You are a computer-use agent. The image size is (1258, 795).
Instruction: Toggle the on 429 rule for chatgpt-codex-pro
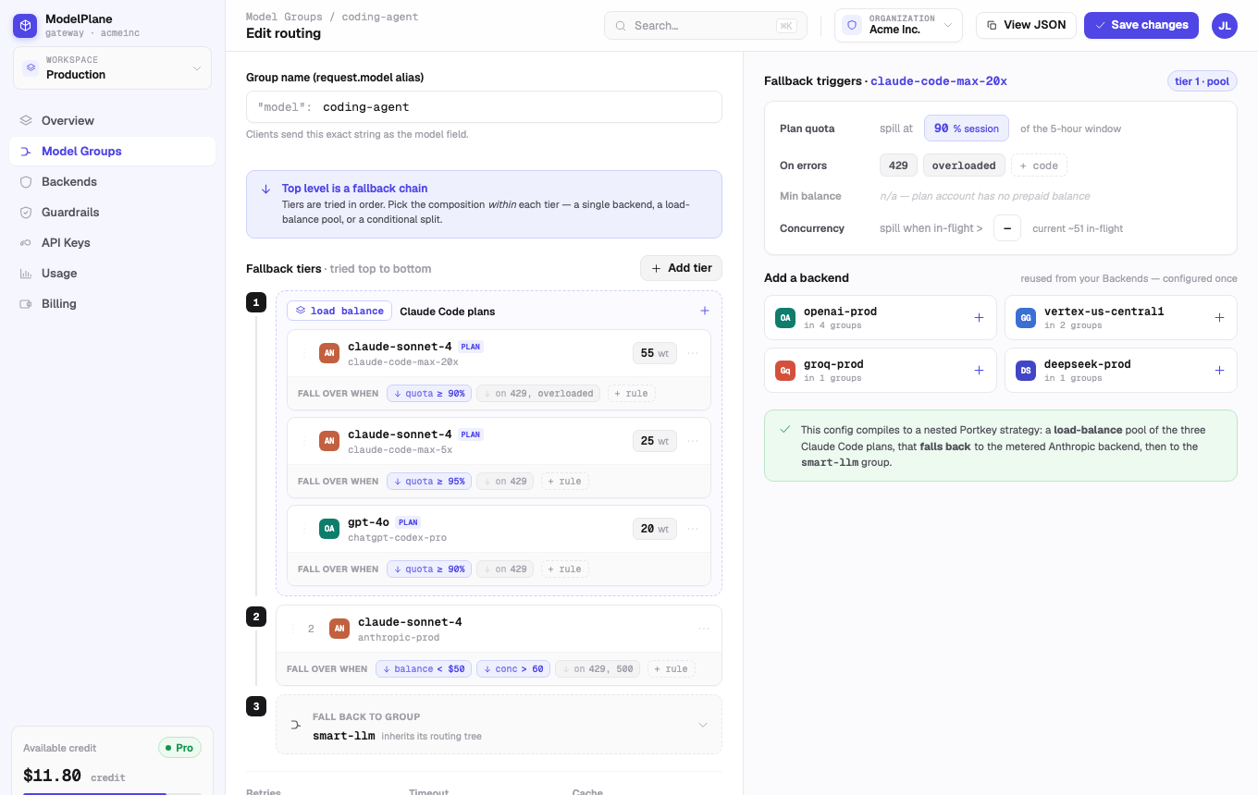point(505,569)
